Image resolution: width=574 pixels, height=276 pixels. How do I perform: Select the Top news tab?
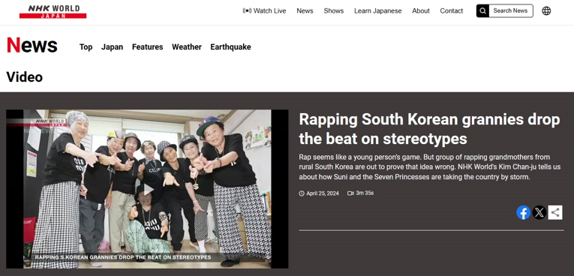pos(86,46)
